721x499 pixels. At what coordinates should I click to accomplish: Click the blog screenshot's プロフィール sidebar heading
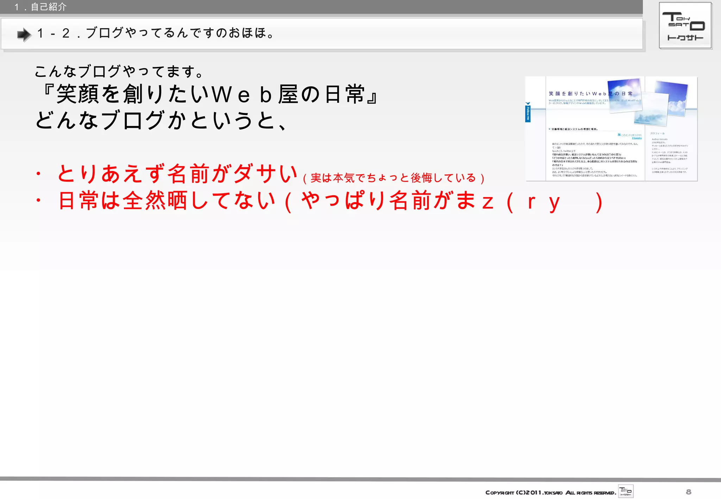[657, 133]
